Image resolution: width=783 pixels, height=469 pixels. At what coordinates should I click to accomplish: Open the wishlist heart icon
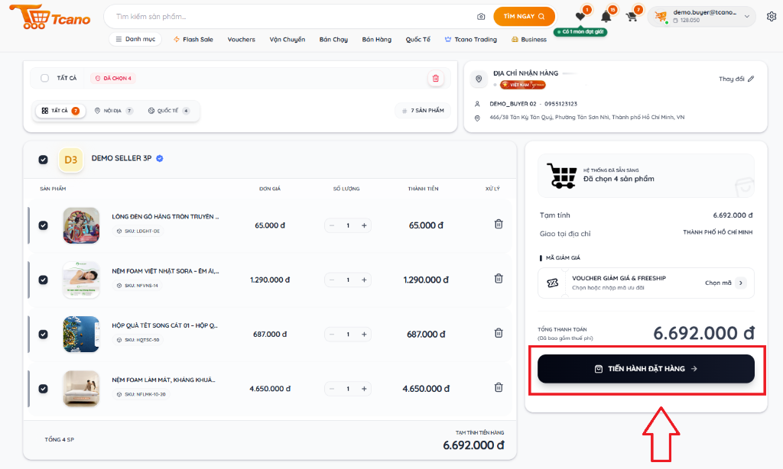pyautogui.click(x=580, y=17)
